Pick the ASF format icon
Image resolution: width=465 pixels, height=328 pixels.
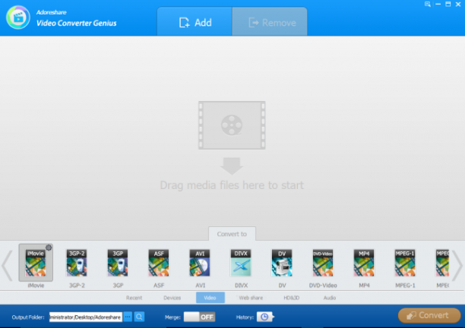click(159, 263)
